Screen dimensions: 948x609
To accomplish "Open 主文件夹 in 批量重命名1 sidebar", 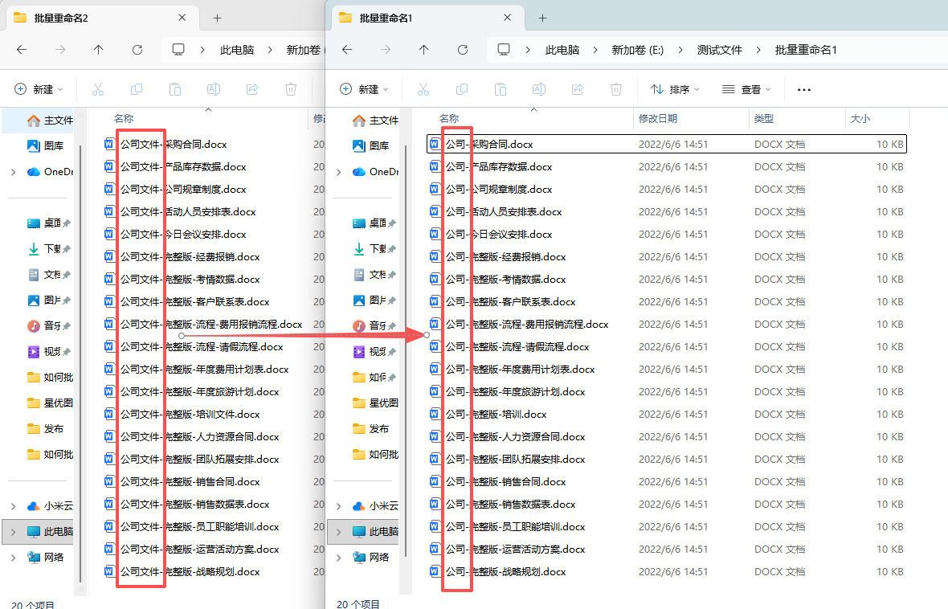I will (375, 121).
